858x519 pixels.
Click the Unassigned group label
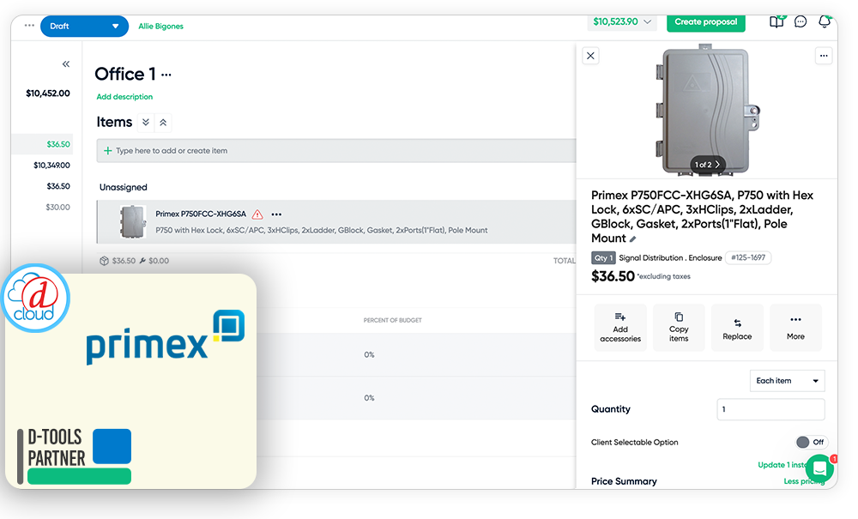tap(123, 187)
